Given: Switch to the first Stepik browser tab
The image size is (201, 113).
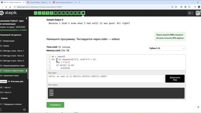Looking at the screenshot, I should tap(13, 2).
